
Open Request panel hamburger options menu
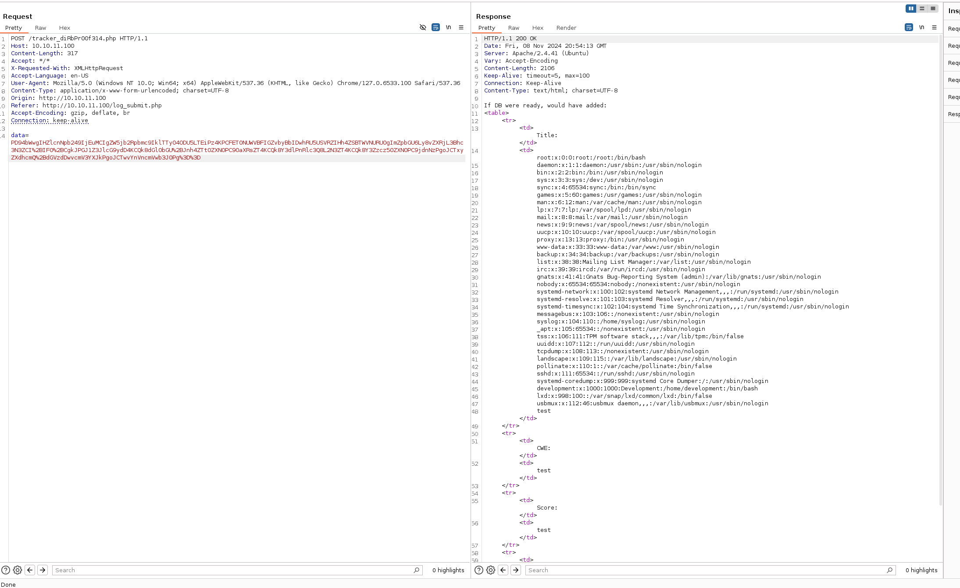(x=461, y=27)
